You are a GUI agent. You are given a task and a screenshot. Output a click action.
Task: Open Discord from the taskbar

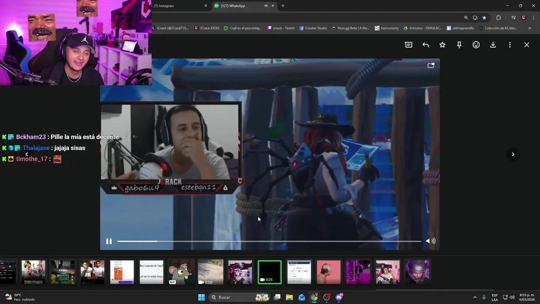pyautogui.click(x=339, y=297)
